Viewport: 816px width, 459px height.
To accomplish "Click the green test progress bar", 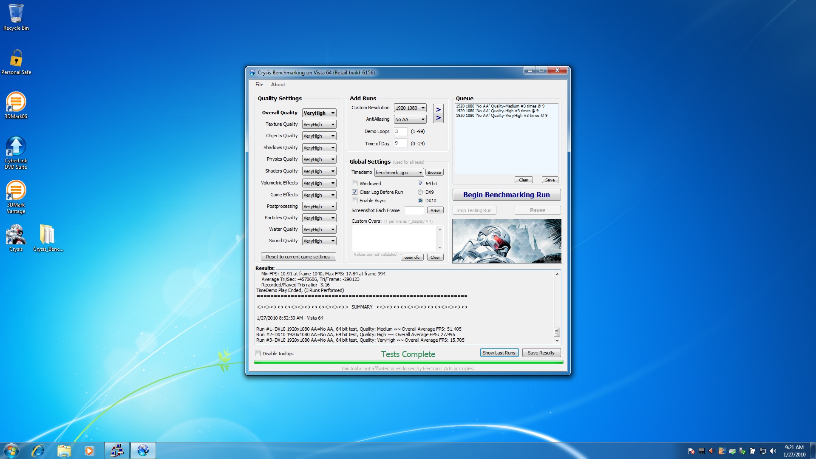I will coord(408,363).
